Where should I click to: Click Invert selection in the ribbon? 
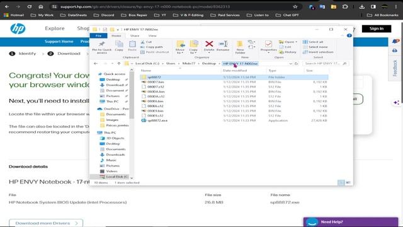318,52
